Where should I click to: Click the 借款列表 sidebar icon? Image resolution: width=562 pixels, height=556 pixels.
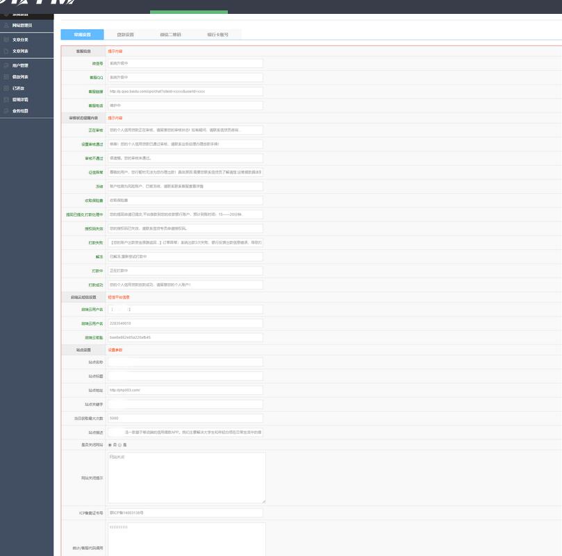click(6, 76)
